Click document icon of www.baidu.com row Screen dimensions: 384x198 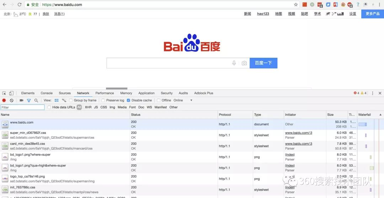[x=5, y=124]
